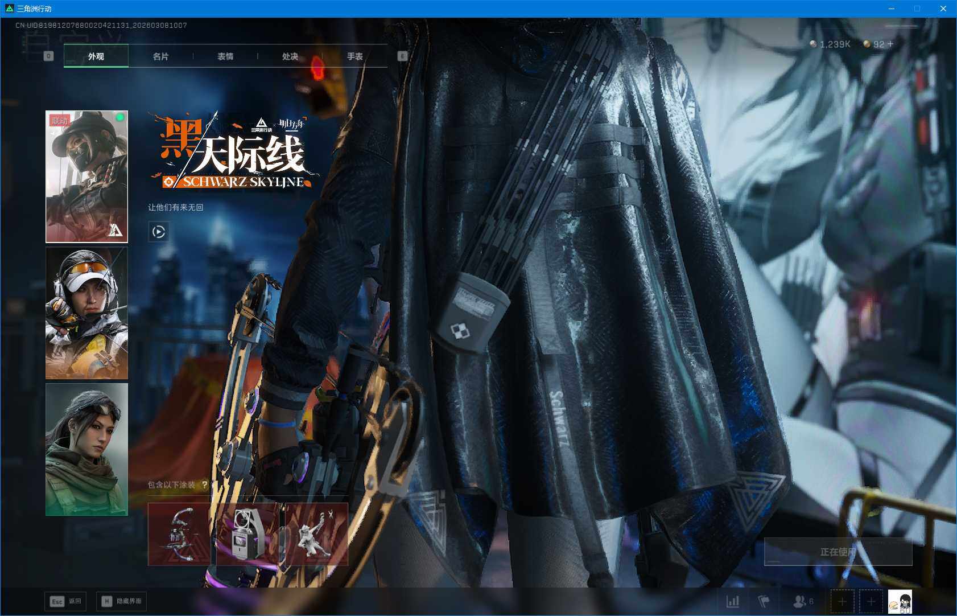Click the flag report icon in bottom bar
The image size is (957, 616).
pyautogui.click(x=764, y=601)
